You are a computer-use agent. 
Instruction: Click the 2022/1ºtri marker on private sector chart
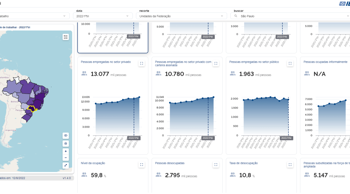(x=134, y=138)
